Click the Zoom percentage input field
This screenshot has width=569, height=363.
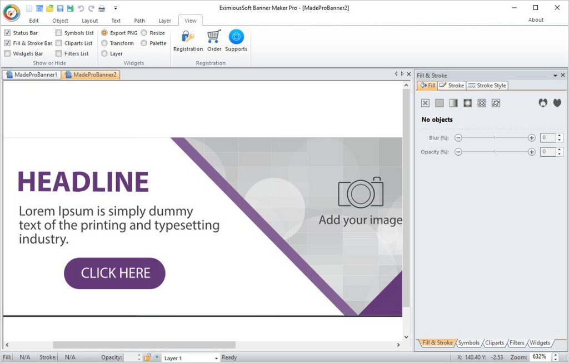point(539,357)
